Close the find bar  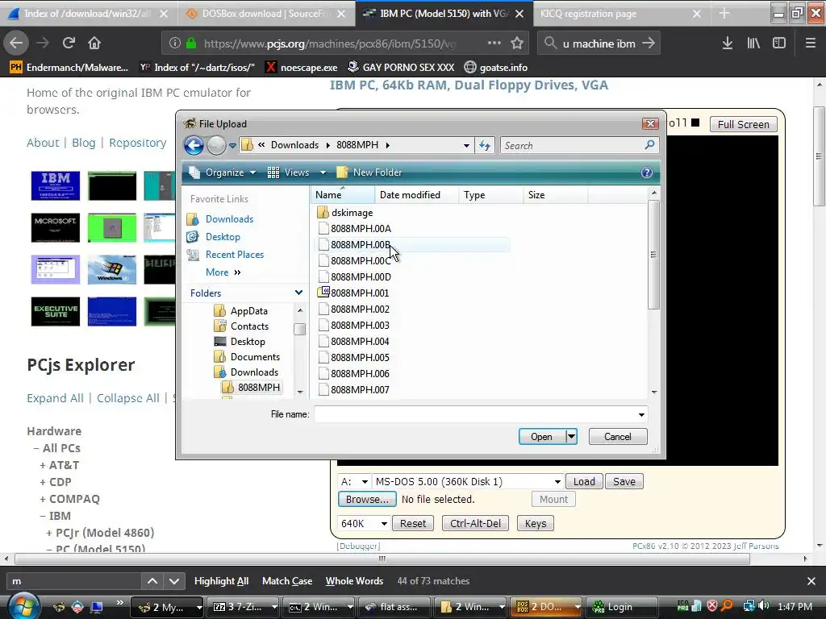[811, 581]
